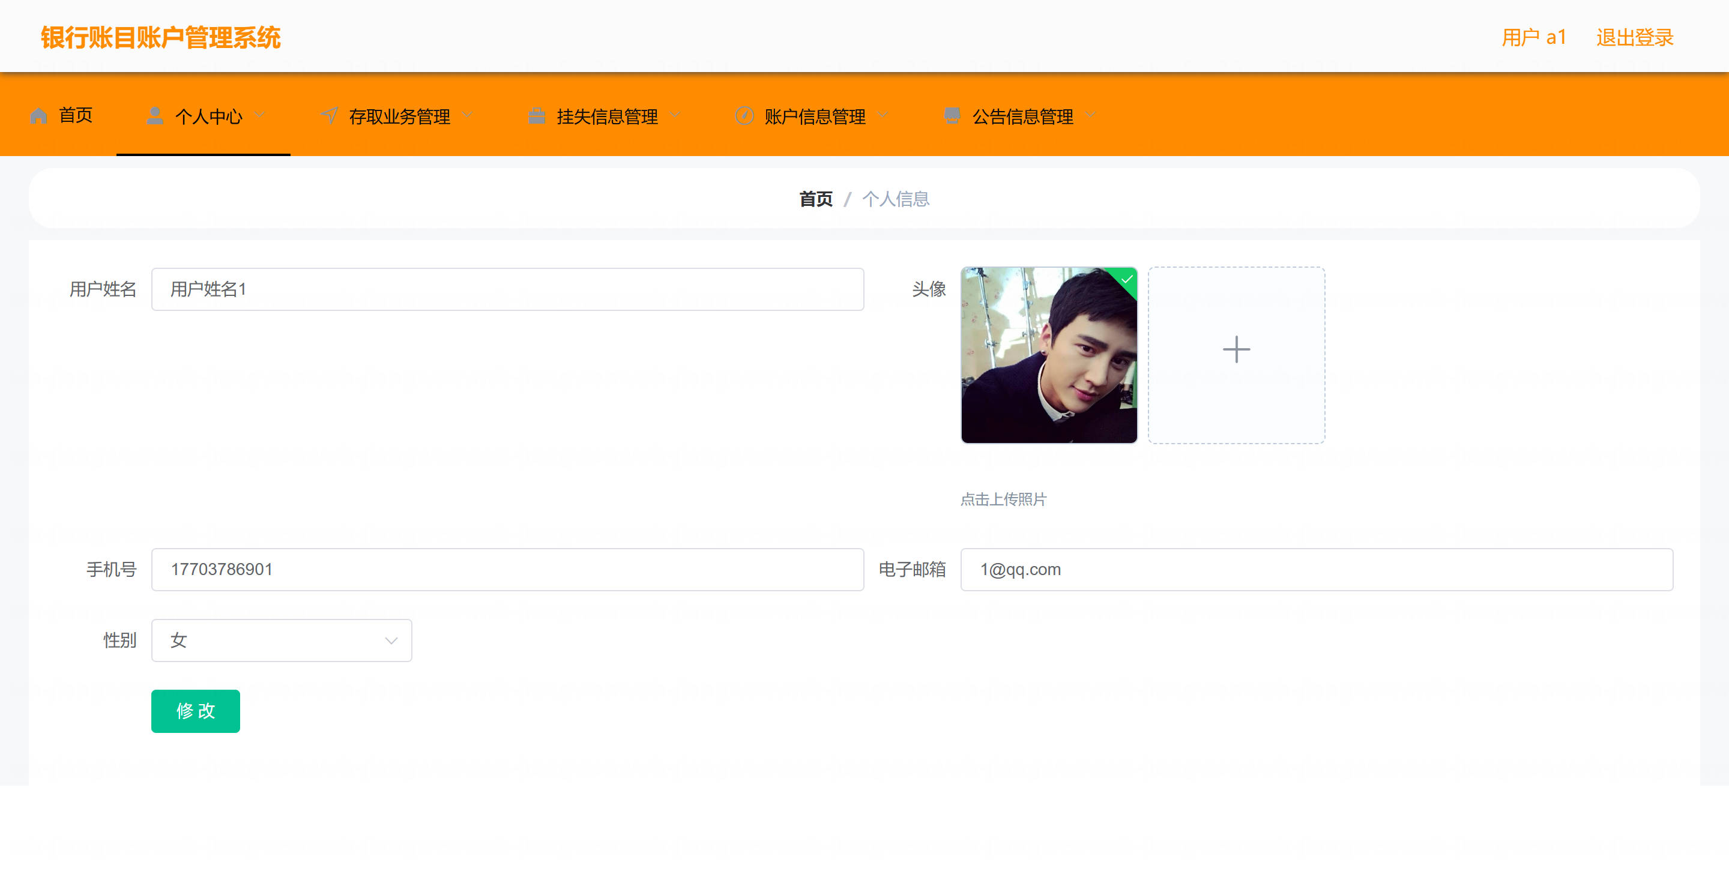The height and width of the screenshot is (880, 1729).
Task: Click the 手机号 field label
Action: coord(112,569)
